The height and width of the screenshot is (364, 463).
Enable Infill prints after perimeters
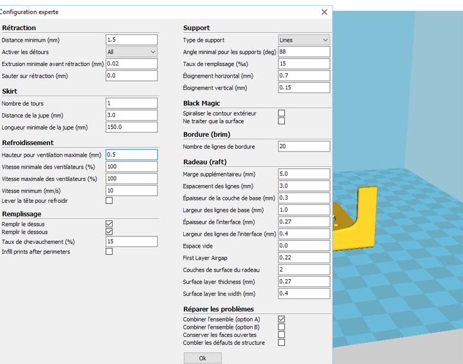coord(109,252)
